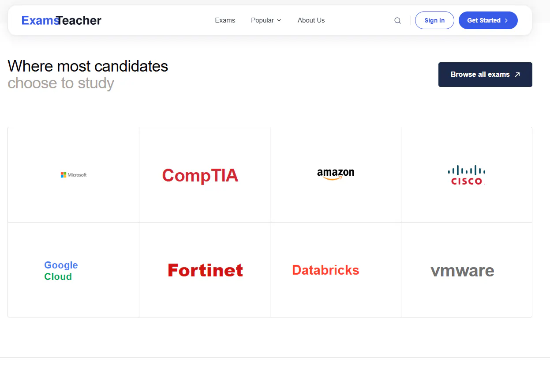Open the Google Cloud logo tile
The image size is (550, 374).
(73, 270)
